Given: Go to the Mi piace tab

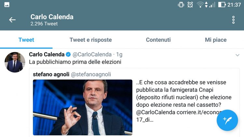Looking at the screenshot, I should (x=216, y=40).
